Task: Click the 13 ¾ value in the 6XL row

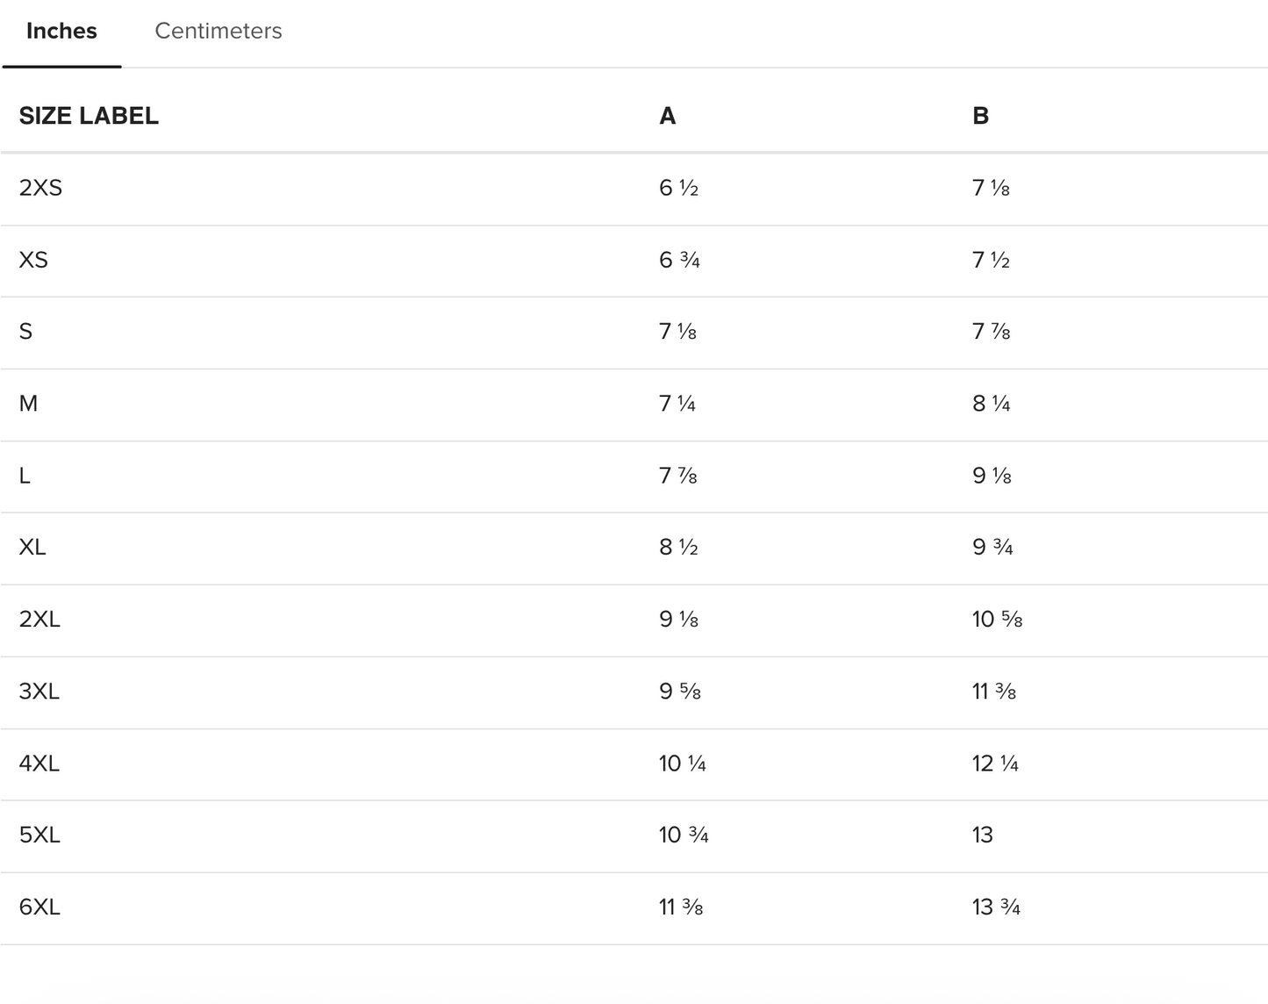Action: (996, 907)
